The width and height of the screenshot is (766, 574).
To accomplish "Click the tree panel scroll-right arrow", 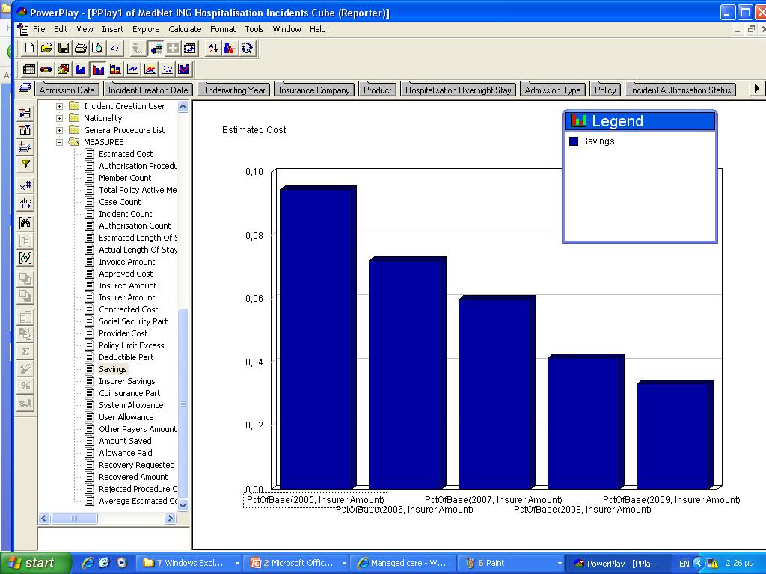I will click(x=170, y=519).
